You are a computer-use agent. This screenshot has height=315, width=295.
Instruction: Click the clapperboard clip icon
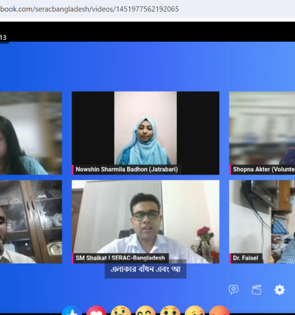[x=257, y=290]
